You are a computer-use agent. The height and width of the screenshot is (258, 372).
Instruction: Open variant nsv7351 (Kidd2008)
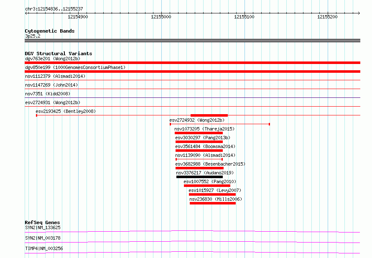pyautogui.click(x=48, y=94)
